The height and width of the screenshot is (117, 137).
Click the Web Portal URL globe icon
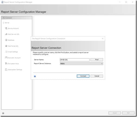6,46
